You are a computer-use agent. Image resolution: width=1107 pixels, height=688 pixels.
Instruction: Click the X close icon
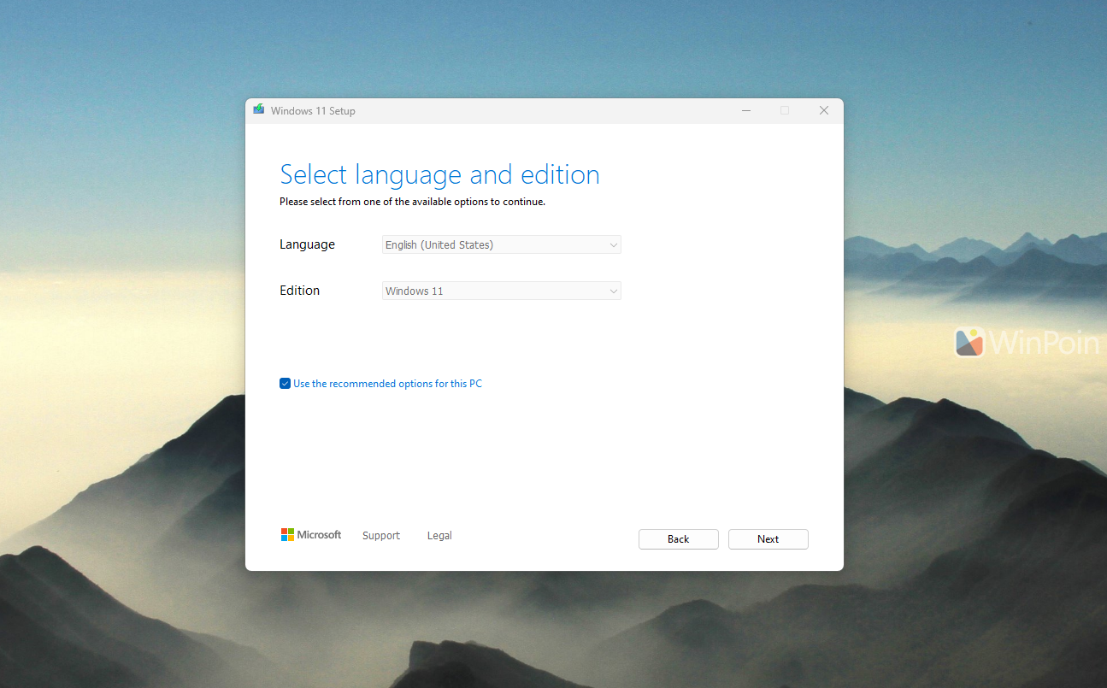(x=823, y=110)
